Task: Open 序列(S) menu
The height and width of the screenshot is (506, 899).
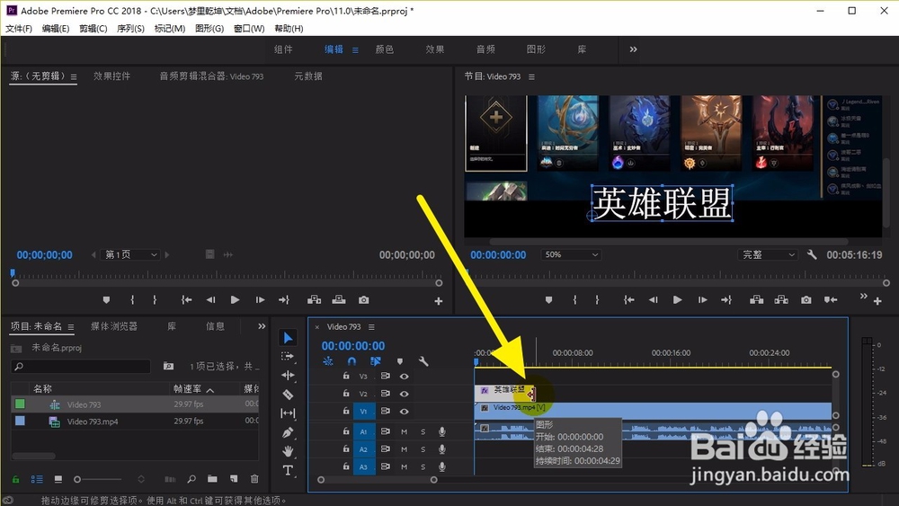Action: pos(130,28)
